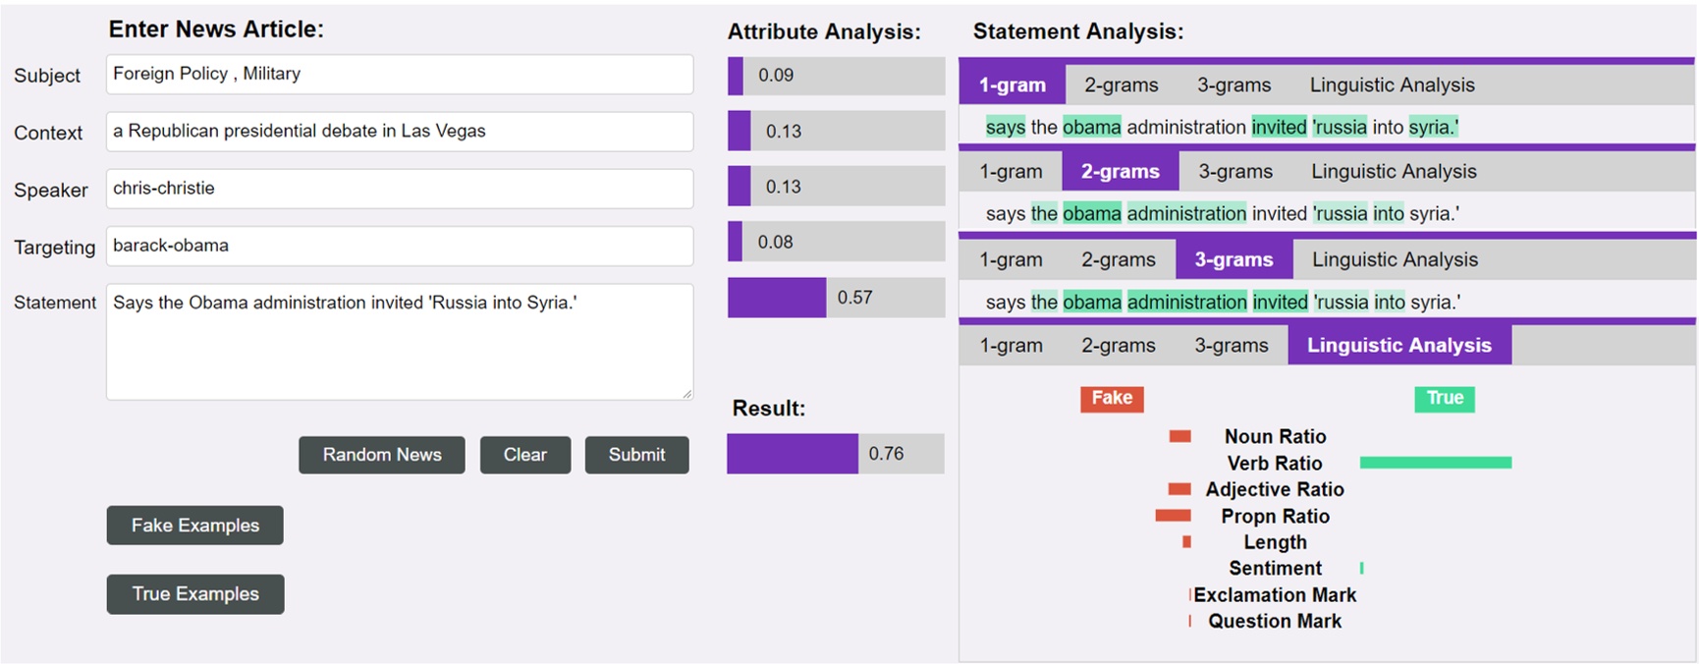Open the True Examples list
Image resolution: width=1700 pixels, height=664 pixels.
pyautogui.click(x=194, y=593)
